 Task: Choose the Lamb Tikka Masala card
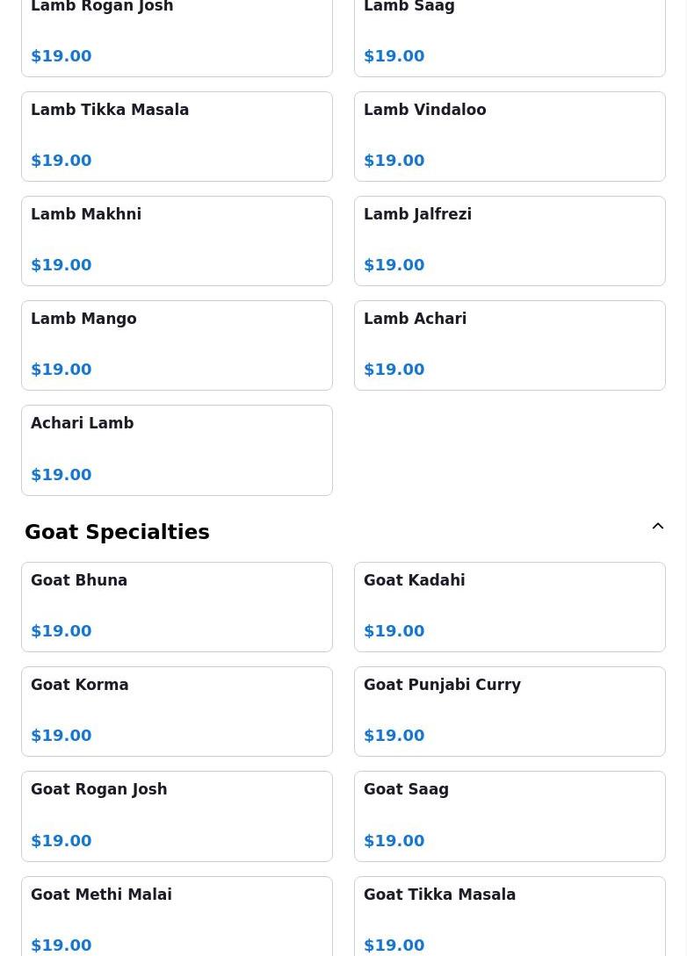(x=177, y=136)
